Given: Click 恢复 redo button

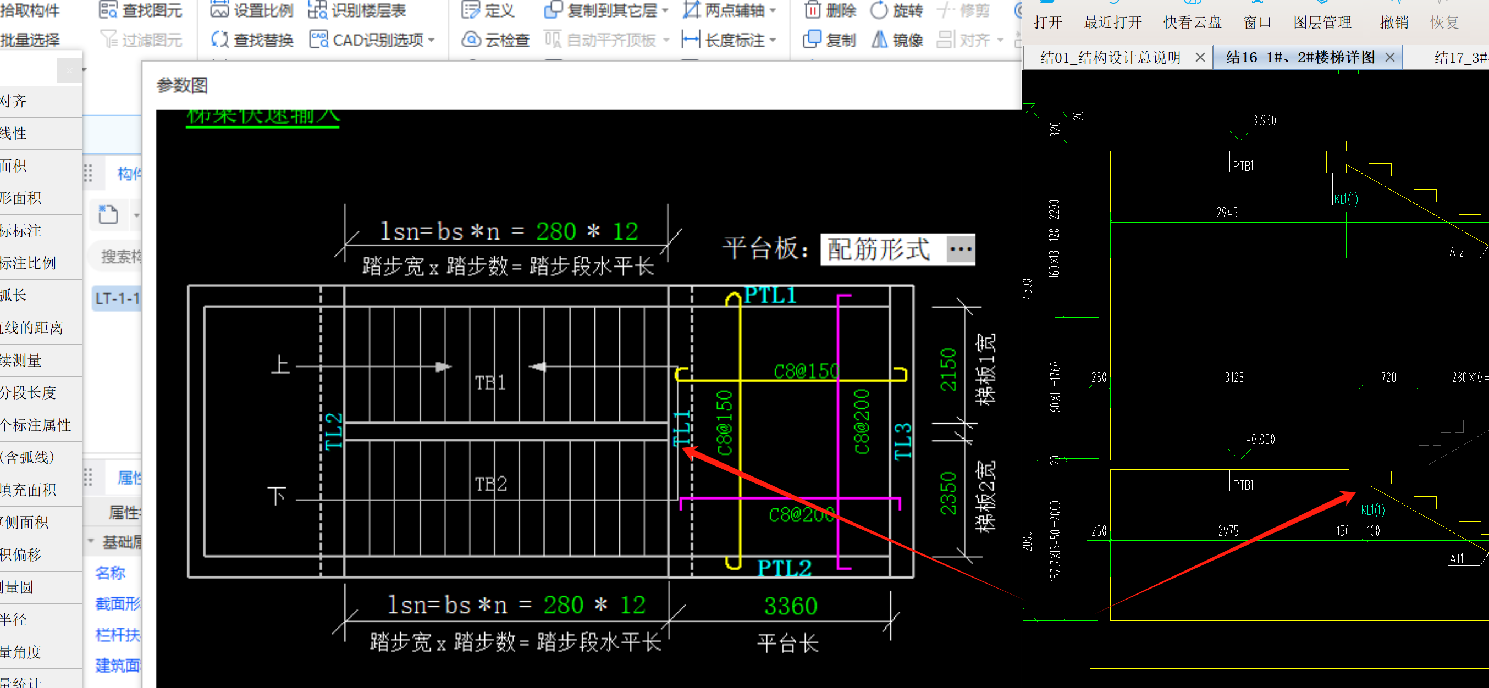Looking at the screenshot, I should coord(1444,23).
